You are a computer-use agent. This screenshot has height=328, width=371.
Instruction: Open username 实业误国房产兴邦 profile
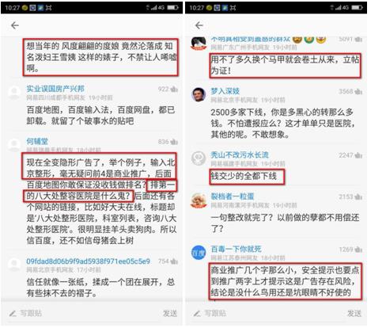[55, 89]
